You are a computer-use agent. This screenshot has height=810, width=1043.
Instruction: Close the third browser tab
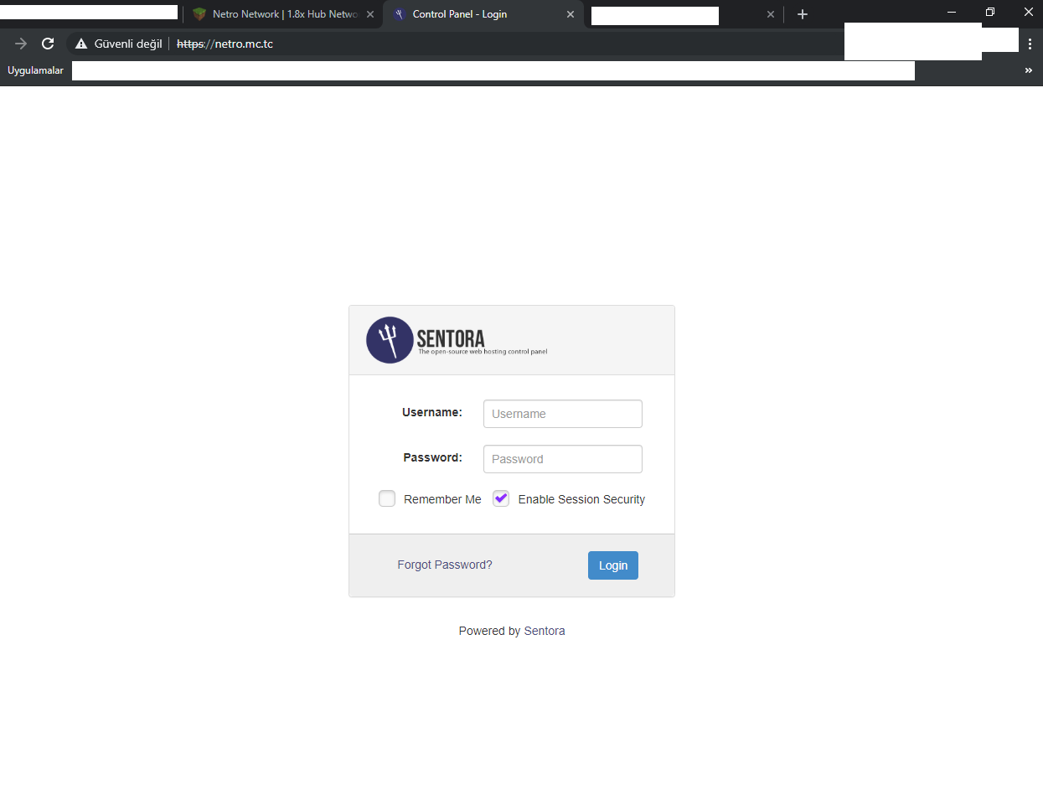pyautogui.click(x=771, y=14)
